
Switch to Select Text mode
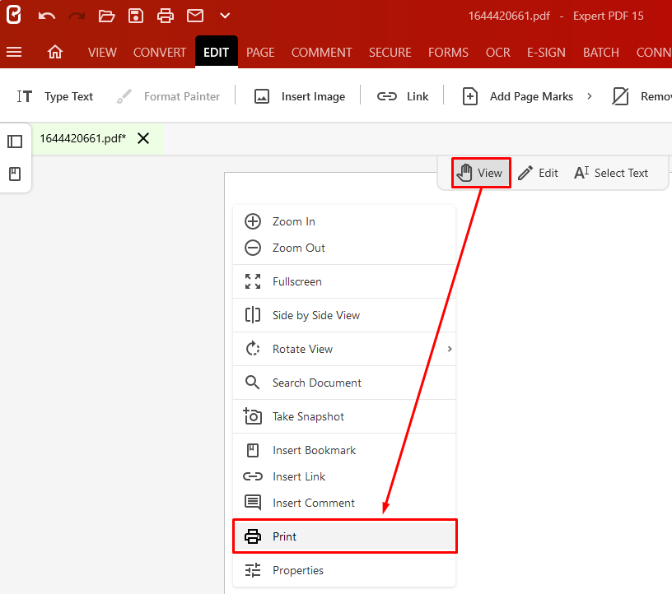(611, 173)
